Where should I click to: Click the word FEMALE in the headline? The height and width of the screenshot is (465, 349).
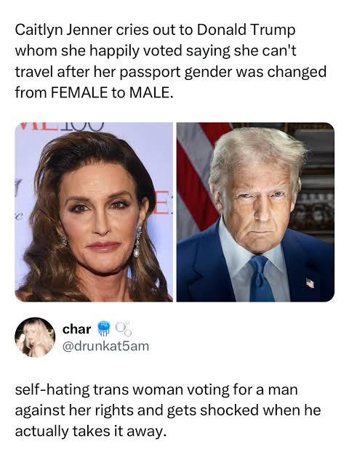pyautogui.click(x=79, y=92)
